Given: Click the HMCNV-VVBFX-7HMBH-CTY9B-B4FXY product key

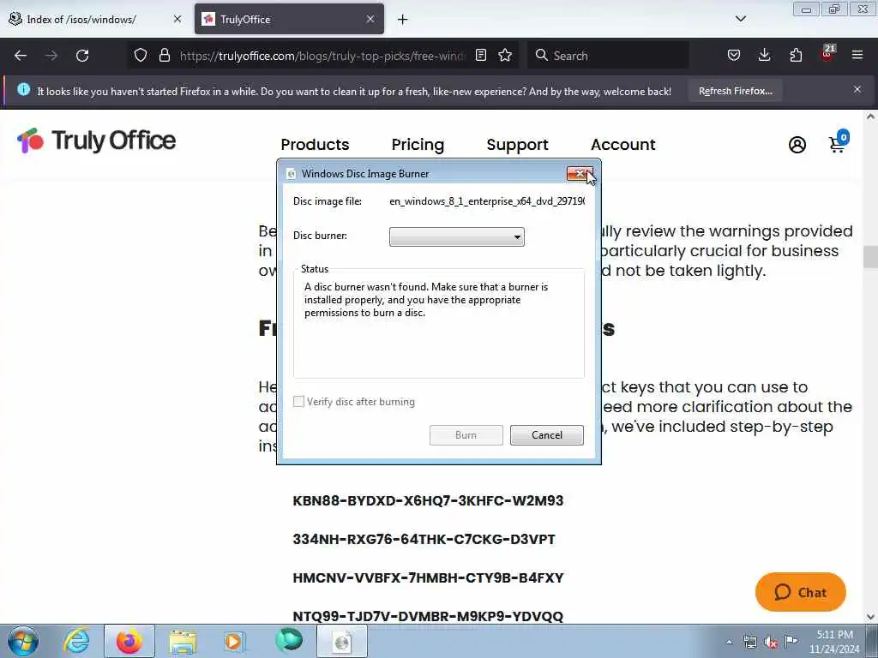Looking at the screenshot, I should (429, 578).
